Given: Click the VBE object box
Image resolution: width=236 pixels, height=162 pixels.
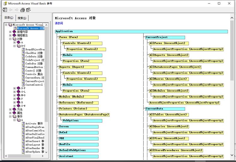Looking at the screenshot, I should coord(79,139).
